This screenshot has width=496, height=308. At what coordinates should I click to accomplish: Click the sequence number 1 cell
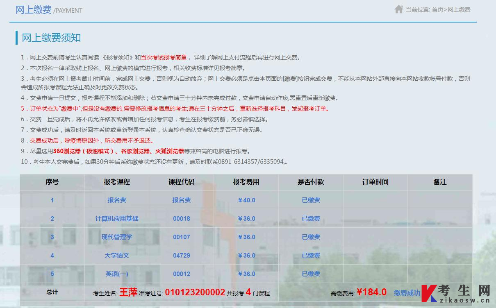[52, 200]
